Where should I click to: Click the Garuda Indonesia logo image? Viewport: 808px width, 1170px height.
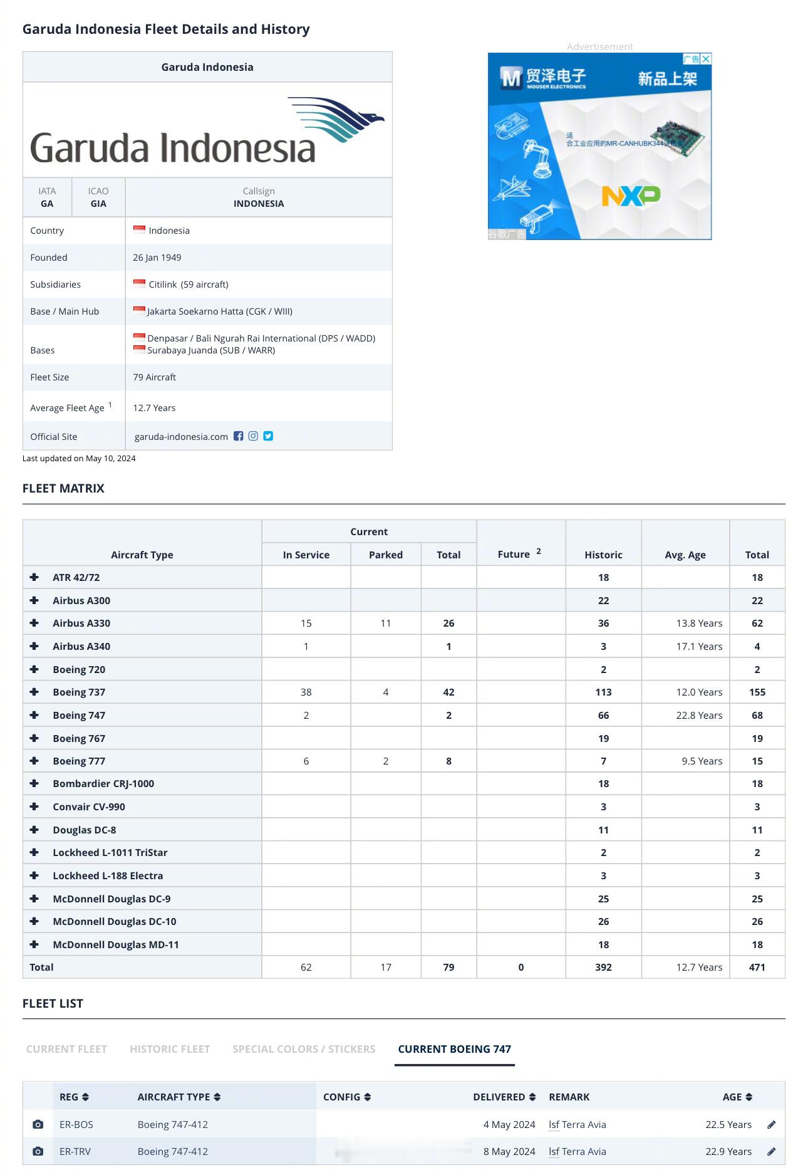[207, 130]
